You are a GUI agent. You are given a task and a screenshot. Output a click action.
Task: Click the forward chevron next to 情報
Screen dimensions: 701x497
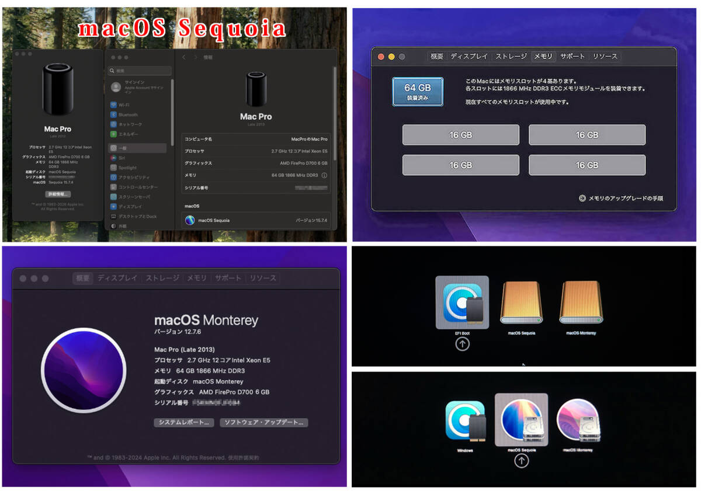(x=196, y=57)
